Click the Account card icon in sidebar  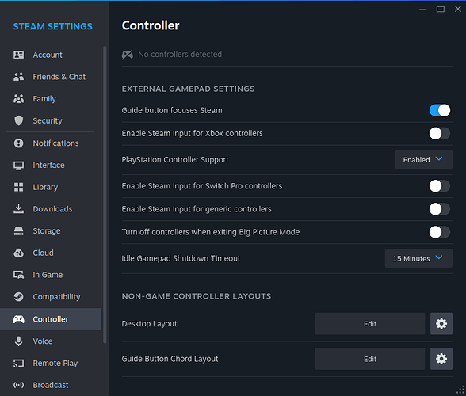(x=18, y=55)
